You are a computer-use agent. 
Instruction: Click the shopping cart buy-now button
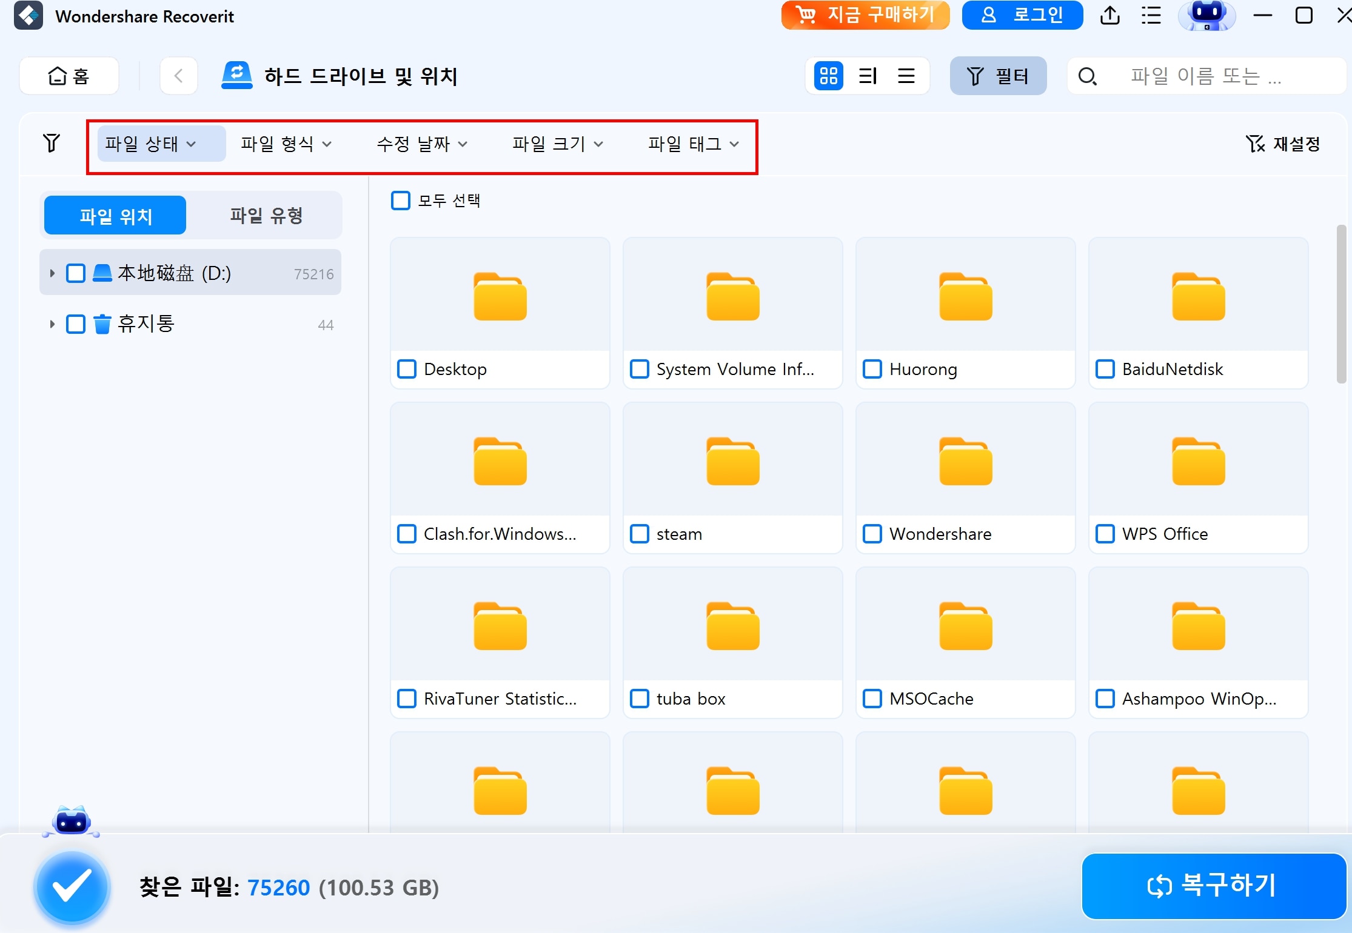pyautogui.click(x=865, y=15)
